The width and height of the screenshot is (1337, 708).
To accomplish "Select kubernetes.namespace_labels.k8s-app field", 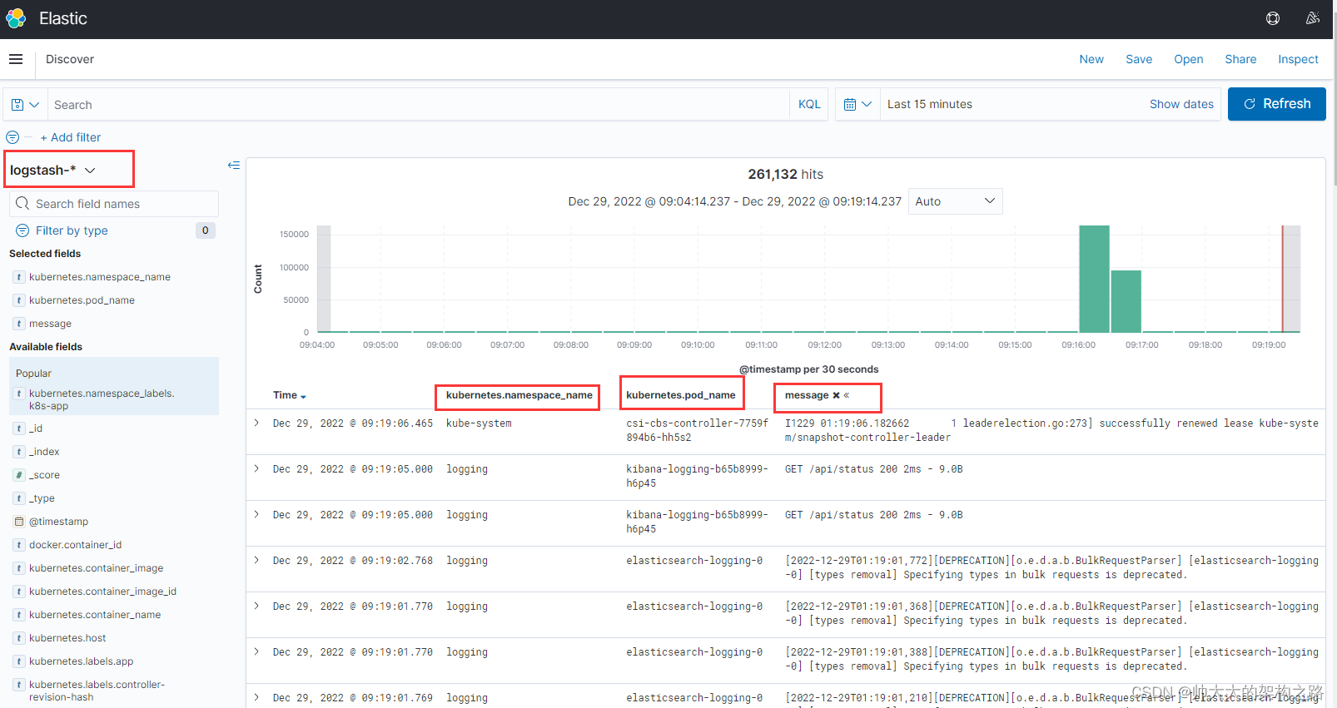I will tap(102, 399).
